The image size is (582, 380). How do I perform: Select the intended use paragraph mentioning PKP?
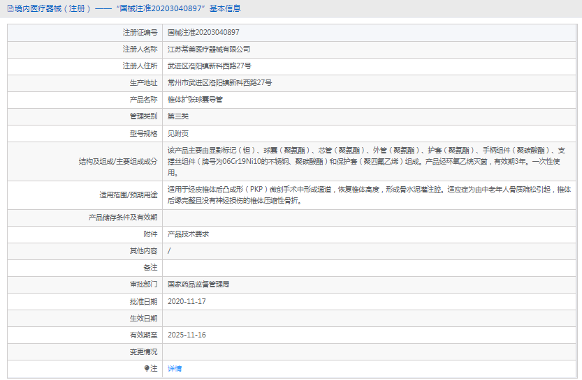coord(369,195)
